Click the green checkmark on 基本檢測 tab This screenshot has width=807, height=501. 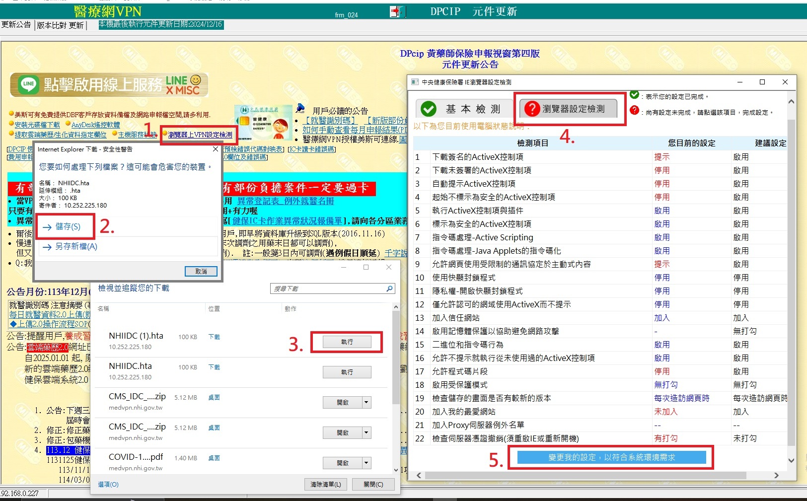[x=428, y=109]
